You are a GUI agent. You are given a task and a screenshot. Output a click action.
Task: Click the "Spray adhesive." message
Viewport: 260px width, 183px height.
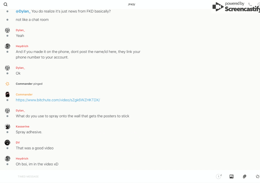tap(29, 132)
